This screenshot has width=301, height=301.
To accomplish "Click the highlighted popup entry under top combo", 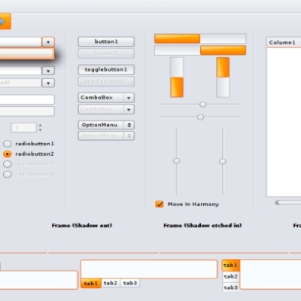I will 26,53.
